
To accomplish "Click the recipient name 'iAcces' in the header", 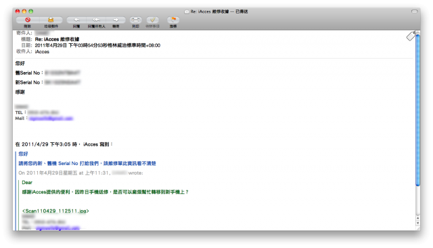I will click(x=42, y=52).
